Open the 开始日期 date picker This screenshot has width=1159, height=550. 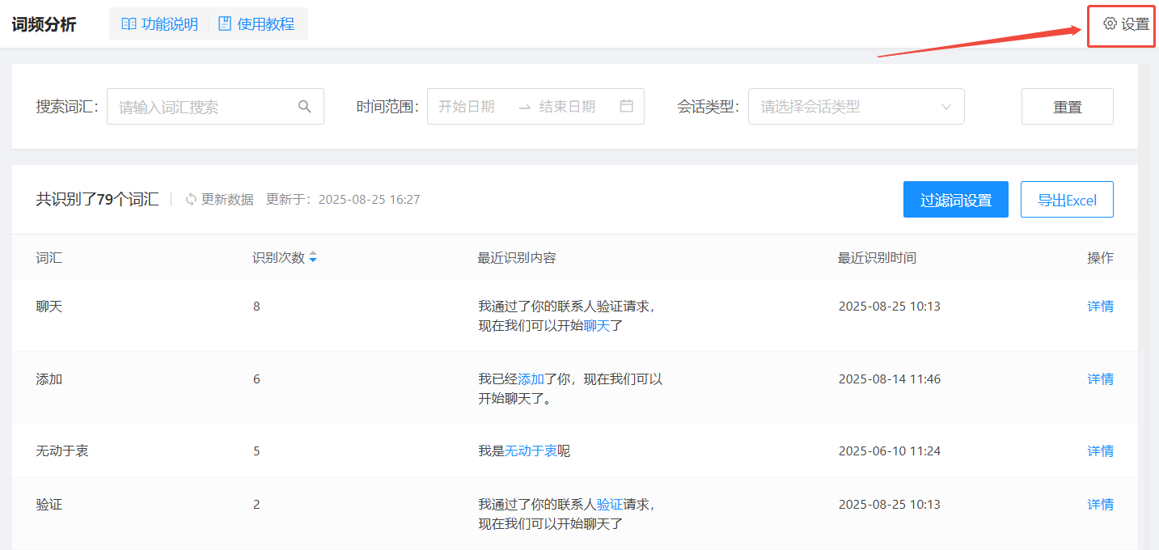[x=467, y=107]
